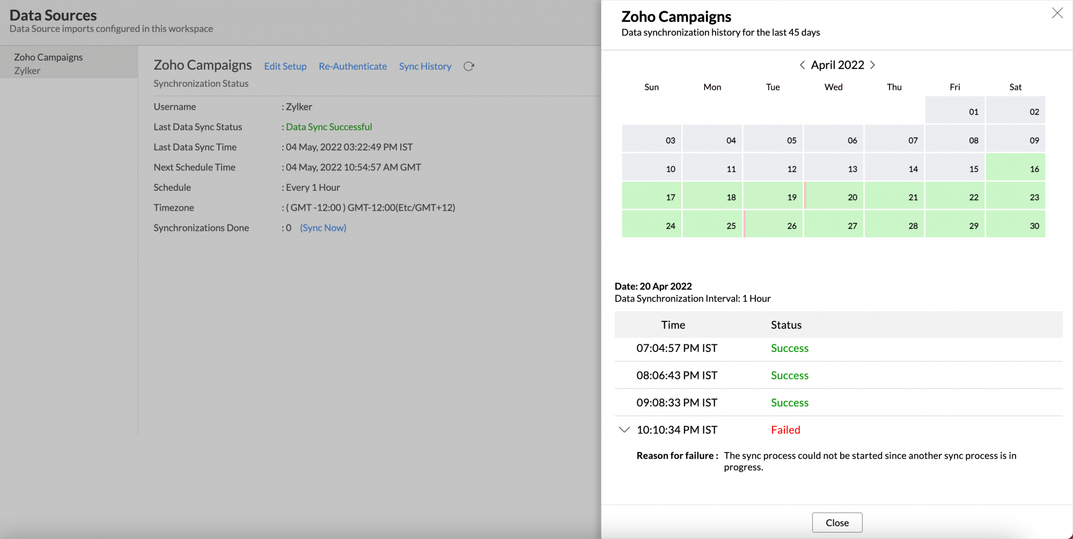The image size is (1073, 539).
Task: Click the red Failed status text
Action: click(785, 430)
